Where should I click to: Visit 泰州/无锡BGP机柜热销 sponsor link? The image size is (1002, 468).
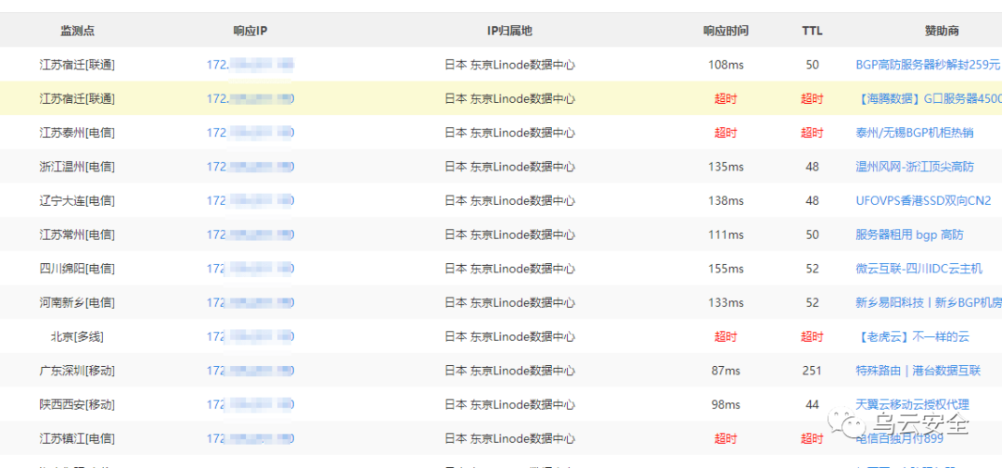915,133
